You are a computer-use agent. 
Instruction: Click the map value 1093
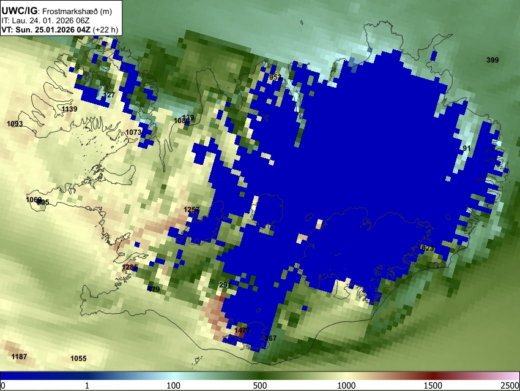point(15,124)
